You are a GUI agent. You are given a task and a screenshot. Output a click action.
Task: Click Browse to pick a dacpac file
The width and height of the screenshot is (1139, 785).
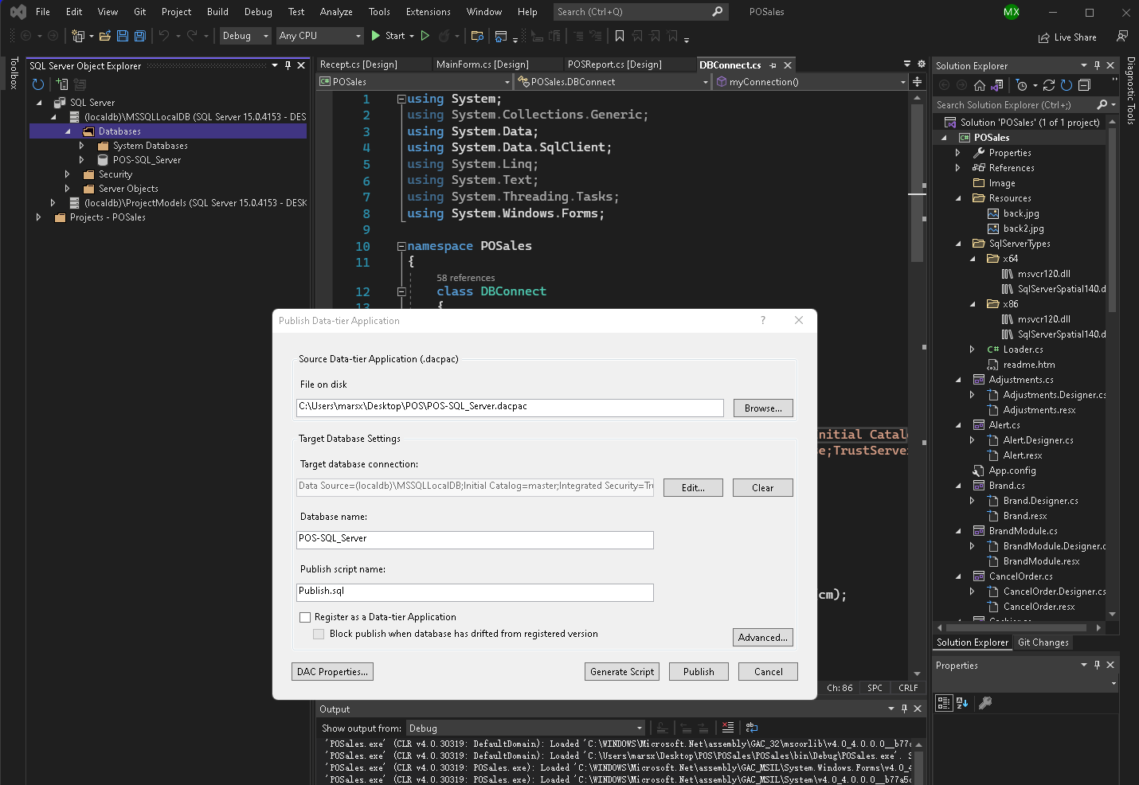point(762,408)
